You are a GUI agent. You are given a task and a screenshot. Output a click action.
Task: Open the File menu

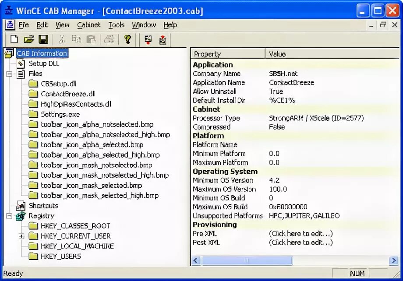(24, 25)
